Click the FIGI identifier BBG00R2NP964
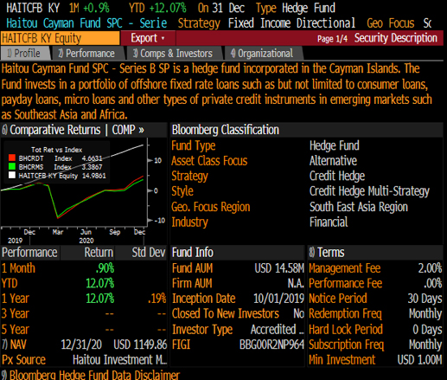Image resolution: width=447 pixels, height=380 pixels. tap(271, 345)
